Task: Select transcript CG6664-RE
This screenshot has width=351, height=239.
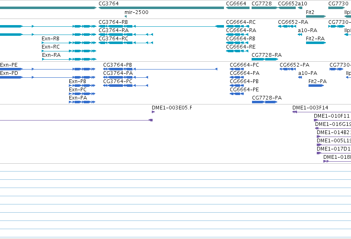Action: click(237, 51)
